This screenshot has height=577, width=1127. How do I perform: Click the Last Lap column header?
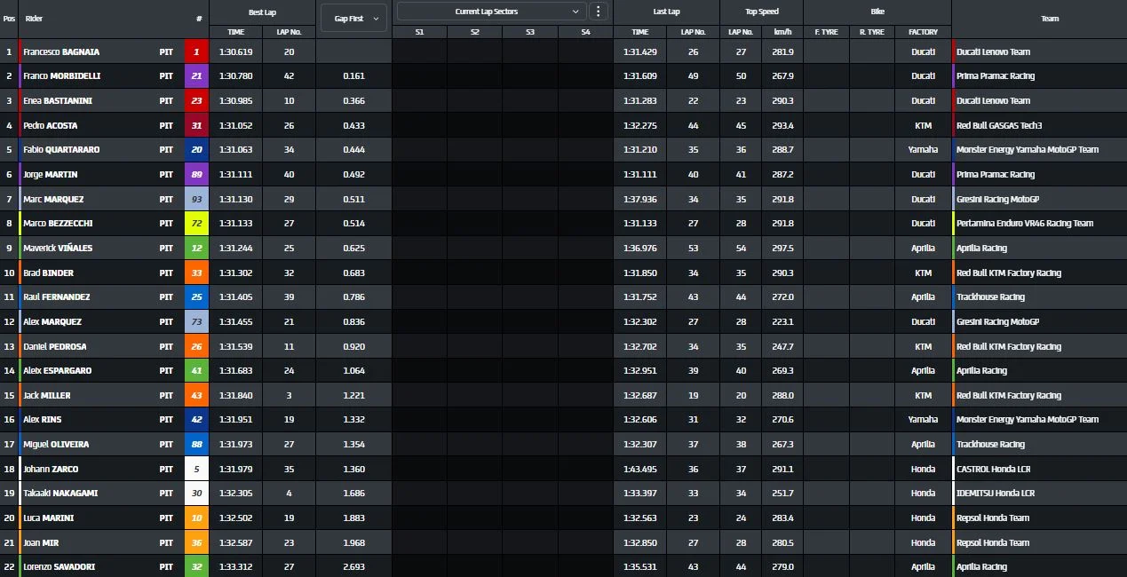pyautogui.click(x=666, y=12)
